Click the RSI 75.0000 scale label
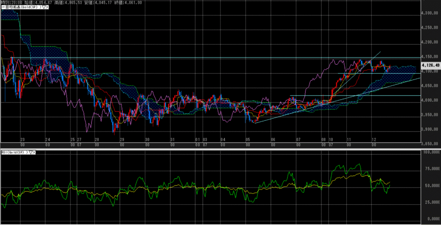Viewport: 441px width, 225px height. tap(431, 169)
